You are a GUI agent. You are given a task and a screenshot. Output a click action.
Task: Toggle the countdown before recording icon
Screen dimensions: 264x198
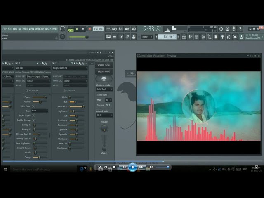pyautogui.click(x=121, y=29)
